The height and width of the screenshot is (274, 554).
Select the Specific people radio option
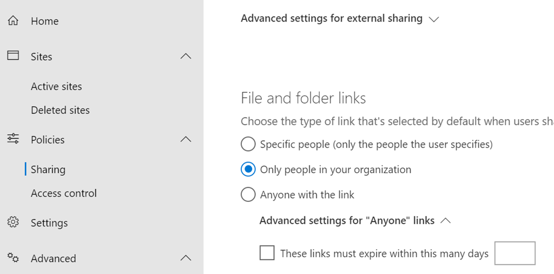point(248,145)
